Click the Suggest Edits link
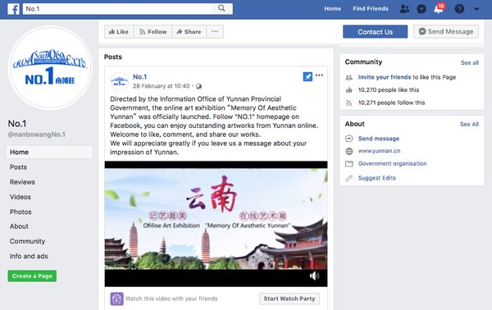The width and height of the screenshot is (492, 310). pos(377,178)
